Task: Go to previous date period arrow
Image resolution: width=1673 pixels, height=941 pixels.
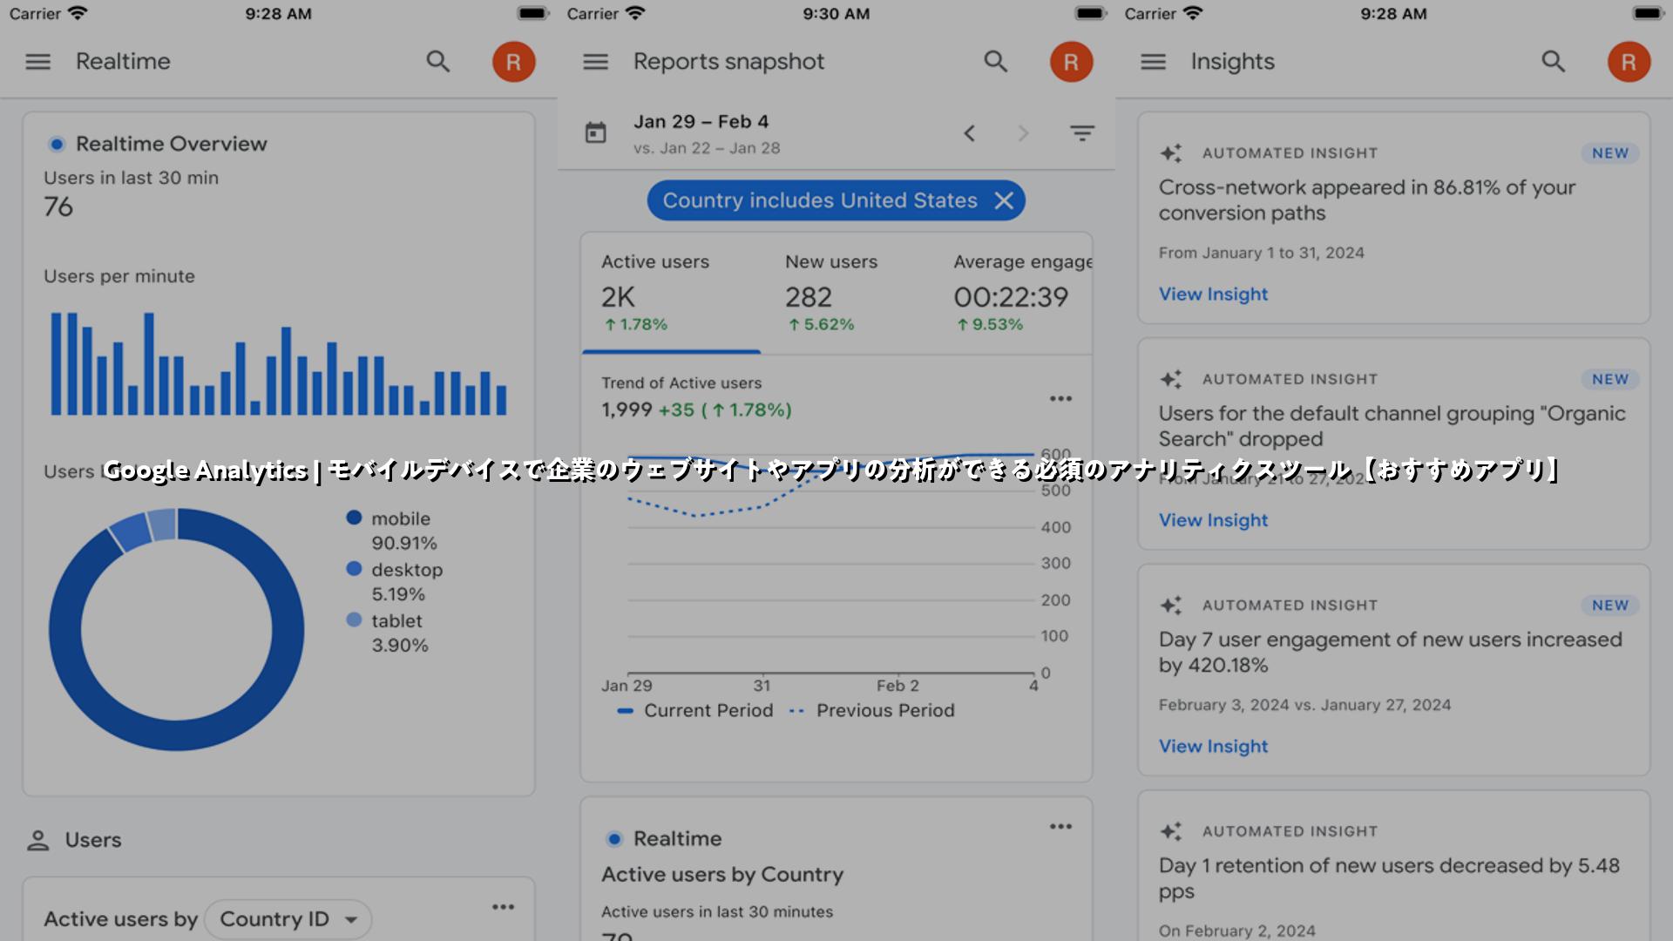Action: [x=969, y=133]
